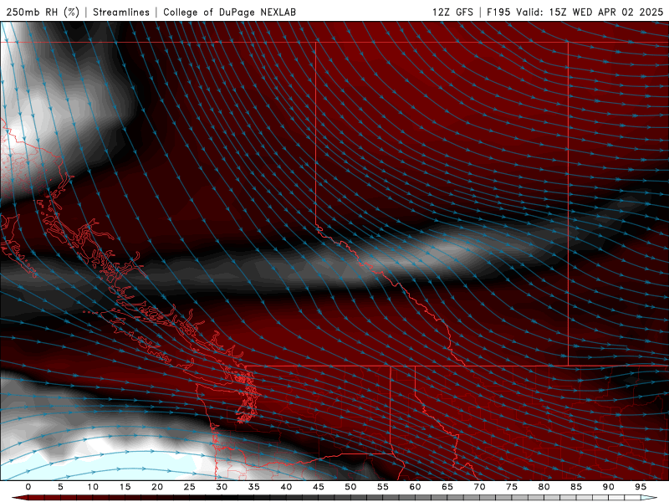The width and height of the screenshot is (669, 502).
Task: Click the '35' colorbar scale label
Action: tap(254, 487)
